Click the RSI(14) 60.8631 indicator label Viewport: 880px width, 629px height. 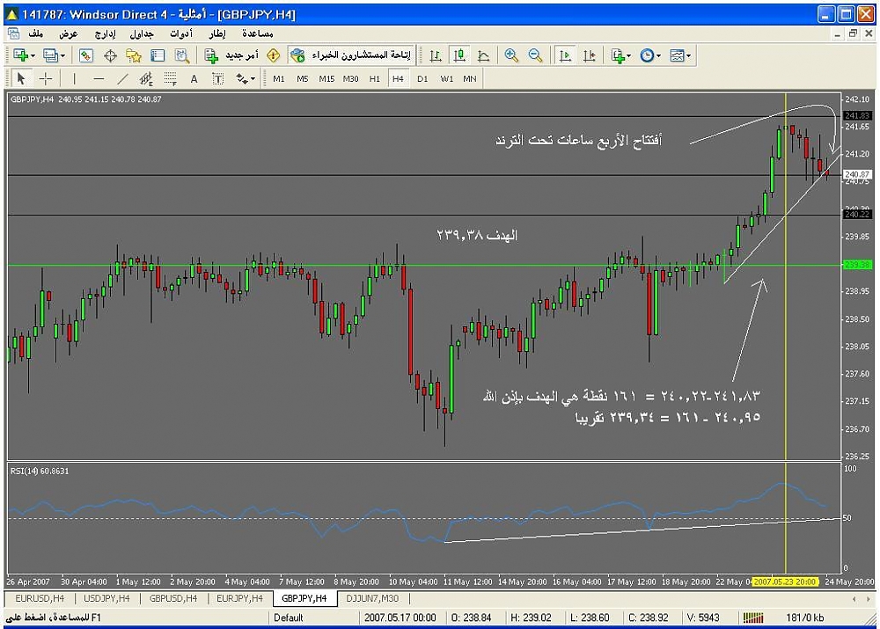click(x=40, y=471)
